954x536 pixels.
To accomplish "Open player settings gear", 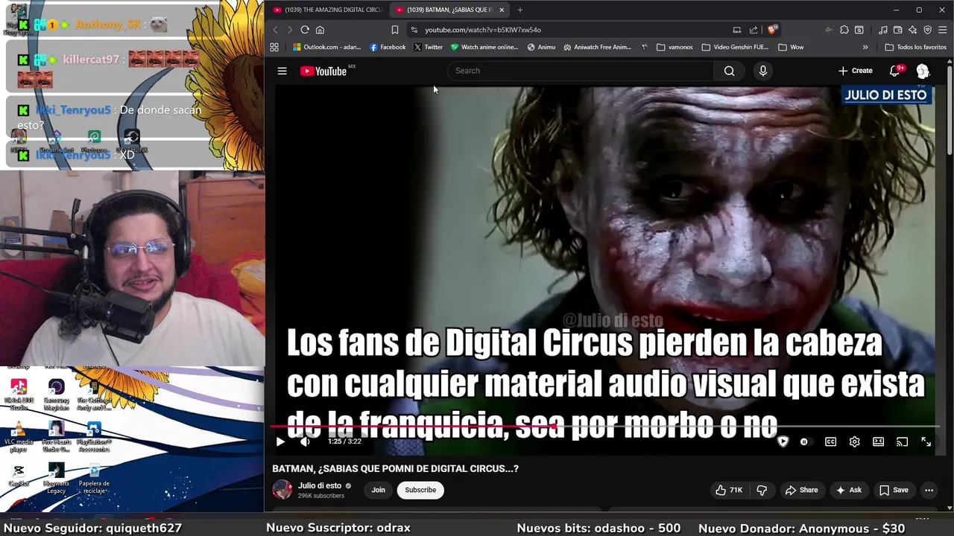I will 854,441.
